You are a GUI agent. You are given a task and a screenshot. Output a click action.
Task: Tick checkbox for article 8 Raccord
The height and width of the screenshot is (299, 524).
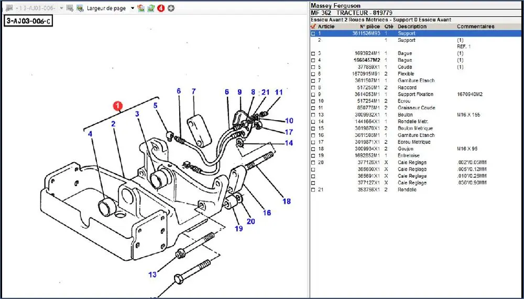[x=313, y=88]
